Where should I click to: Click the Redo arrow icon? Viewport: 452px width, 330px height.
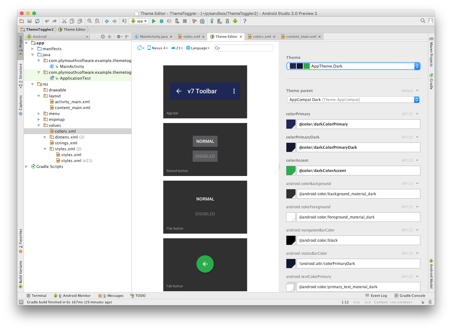55,21
